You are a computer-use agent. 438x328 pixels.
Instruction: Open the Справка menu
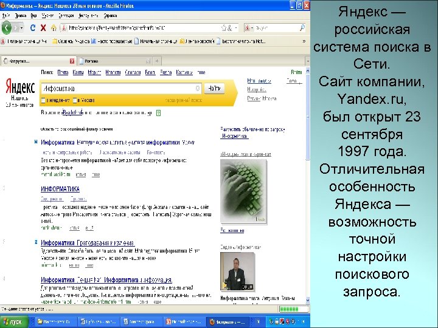[x=110, y=16]
